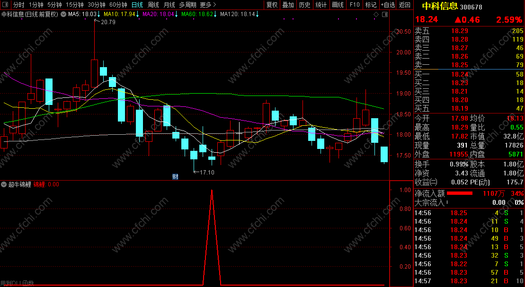Activate the 画线 drawing tools

pyautogui.click(x=338, y=5)
